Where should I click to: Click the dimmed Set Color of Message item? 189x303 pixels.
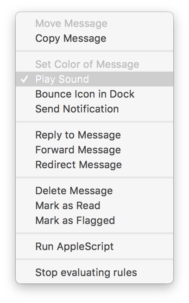tap(94, 64)
